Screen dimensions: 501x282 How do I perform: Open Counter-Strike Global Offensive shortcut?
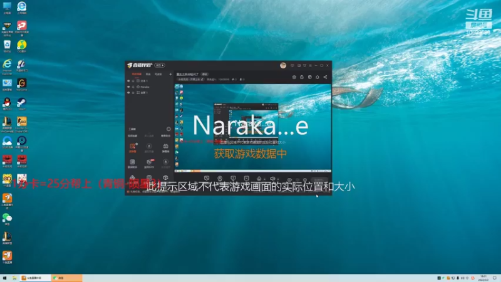pyautogui.click(x=22, y=124)
